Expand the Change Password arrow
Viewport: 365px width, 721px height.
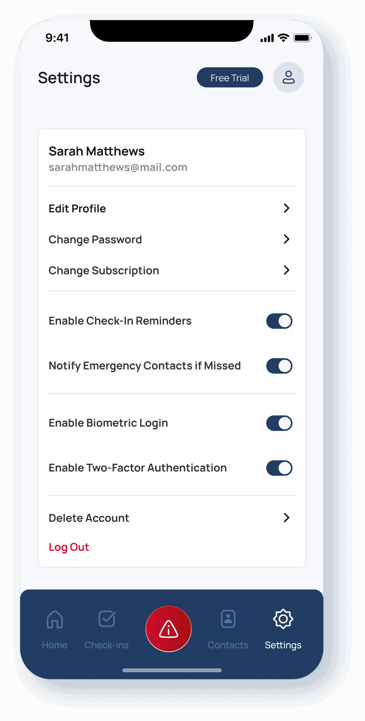coord(286,239)
